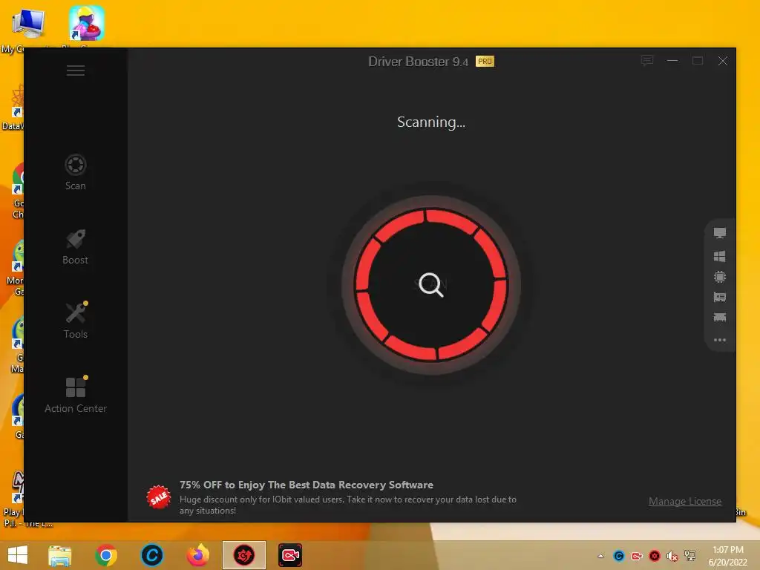Viewport: 760px width, 570px height.
Task: Open the Tools section
Action: (76, 321)
